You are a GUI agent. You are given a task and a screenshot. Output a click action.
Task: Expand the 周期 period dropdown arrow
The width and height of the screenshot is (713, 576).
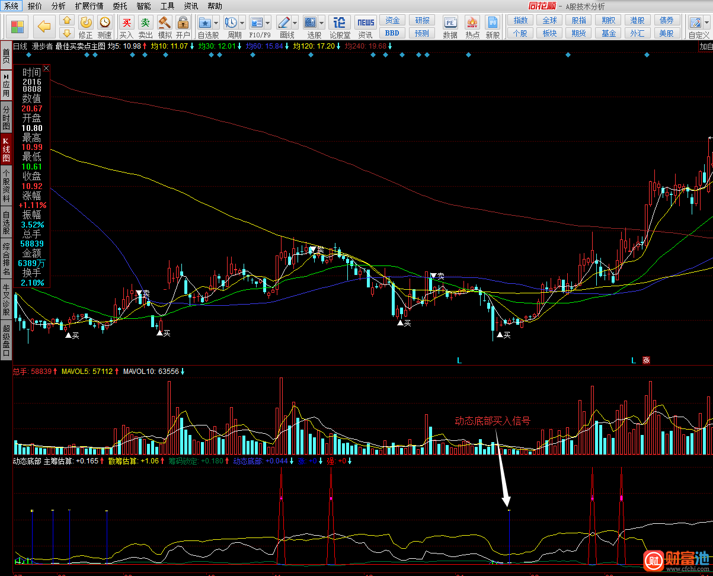point(242,23)
